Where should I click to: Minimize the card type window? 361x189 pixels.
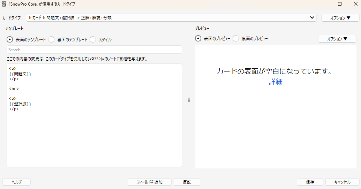point(324,4)
